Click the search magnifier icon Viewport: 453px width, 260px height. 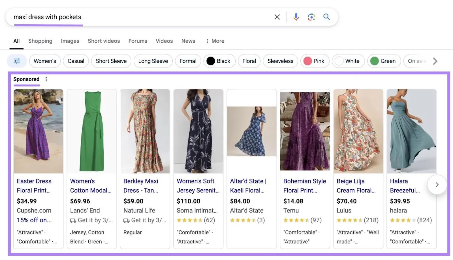327,17
